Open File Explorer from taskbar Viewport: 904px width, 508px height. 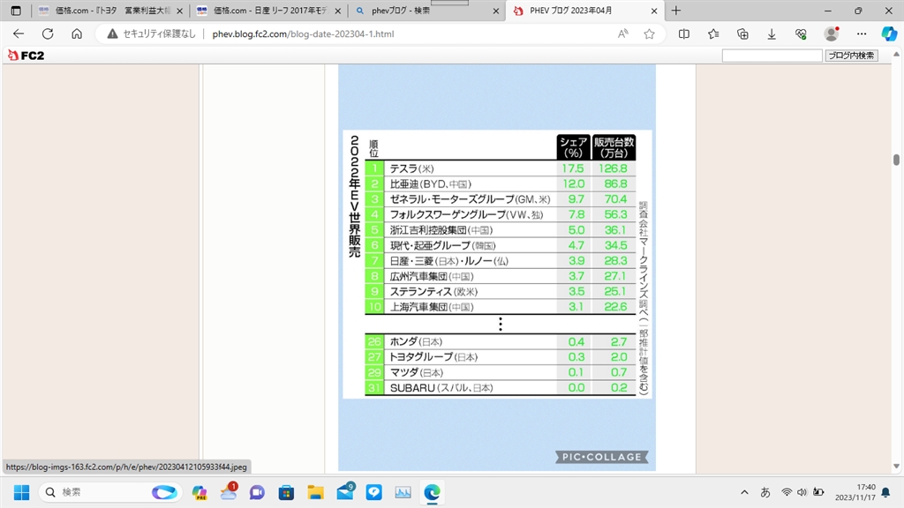(x=315, y=492)
